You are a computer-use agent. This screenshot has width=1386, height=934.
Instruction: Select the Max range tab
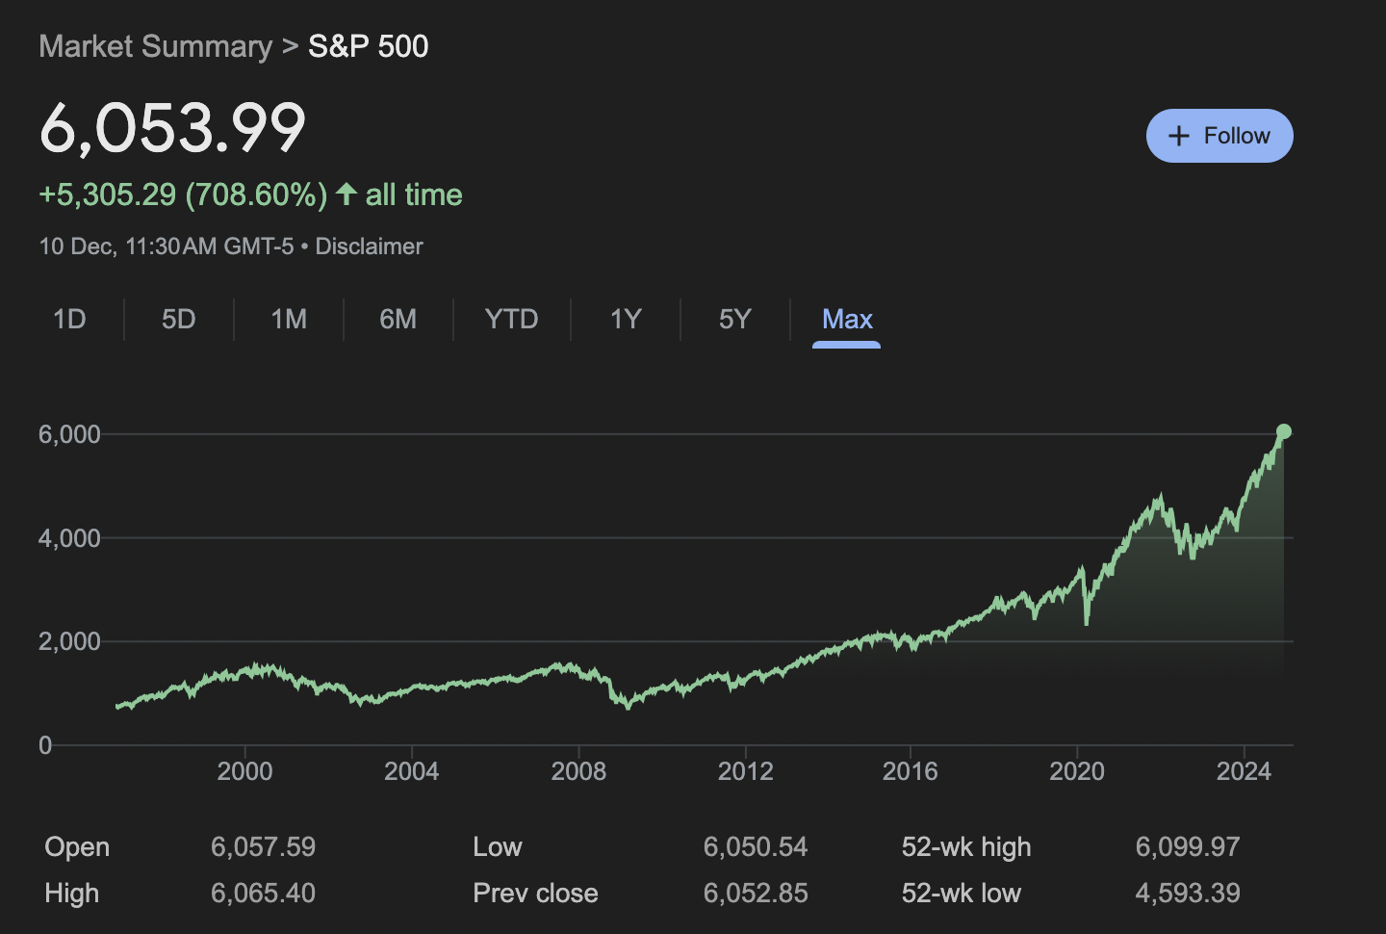point(847,319)
